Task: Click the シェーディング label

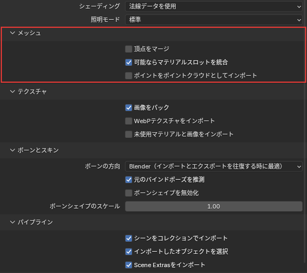Action: [100, 6]
